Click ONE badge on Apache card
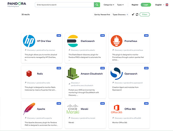This screenshot has height=131, width=173. 59,103
